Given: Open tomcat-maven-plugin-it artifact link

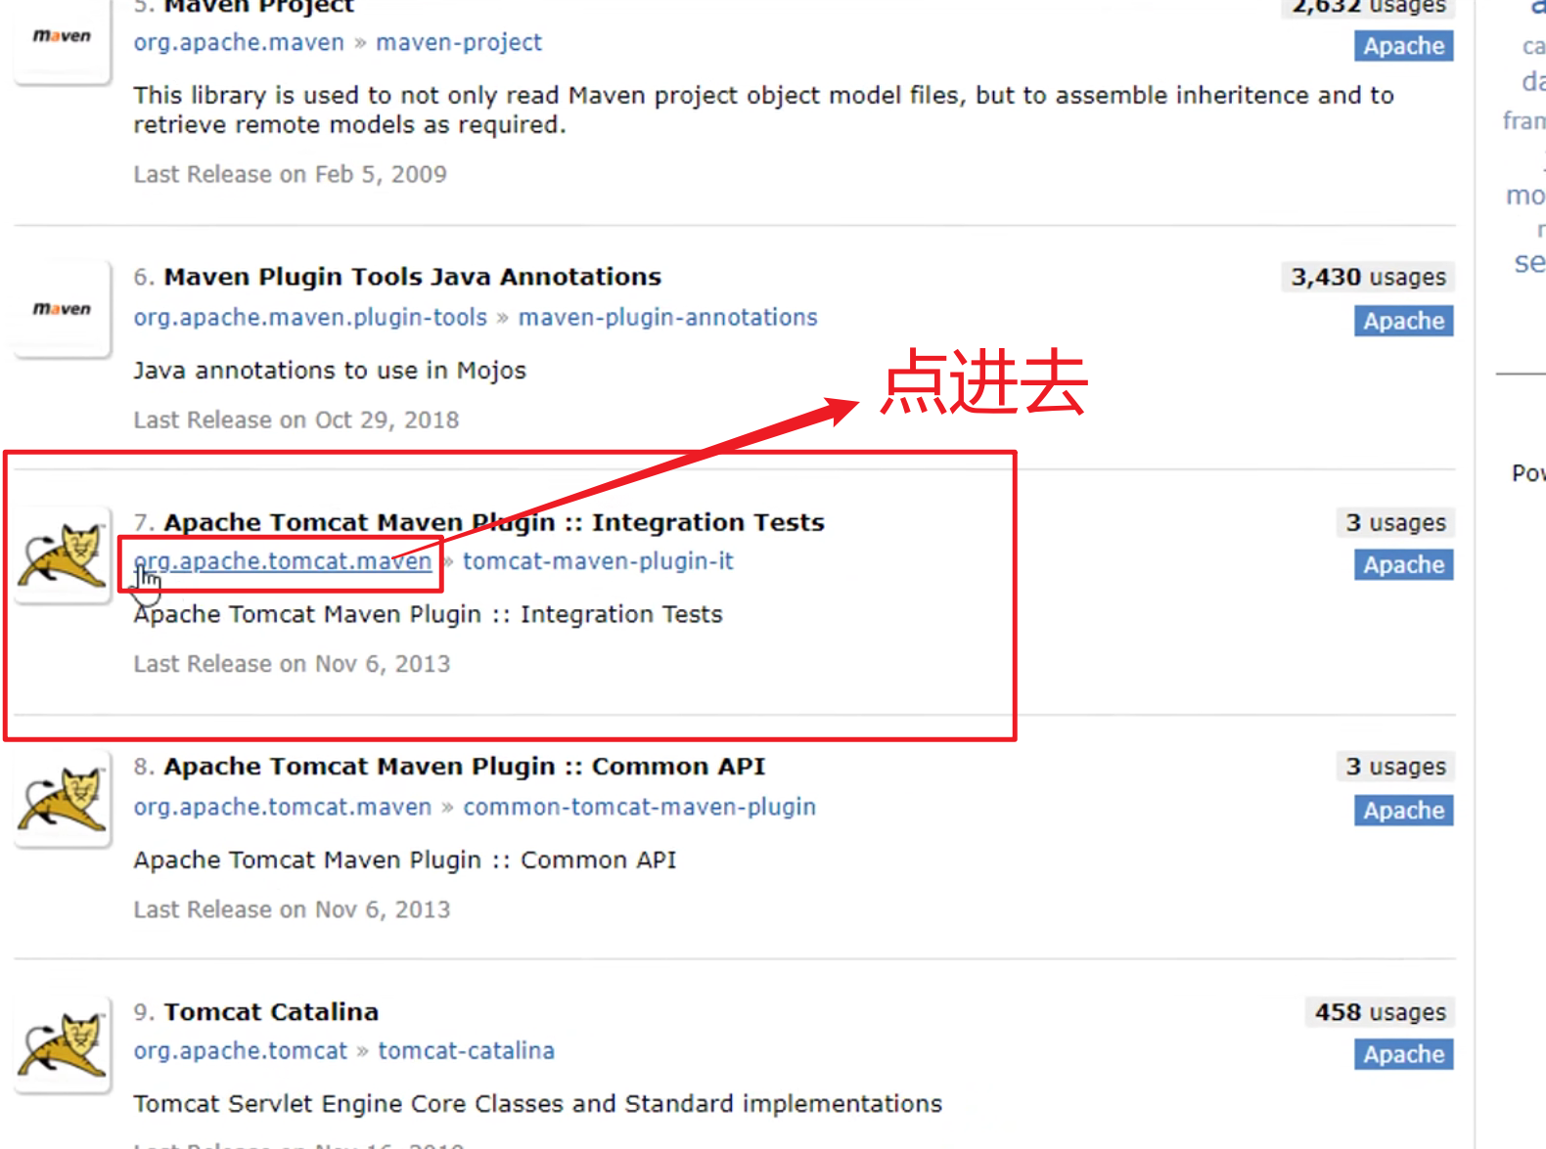Looking at the screenshot, I should click(x=598, y=561).
